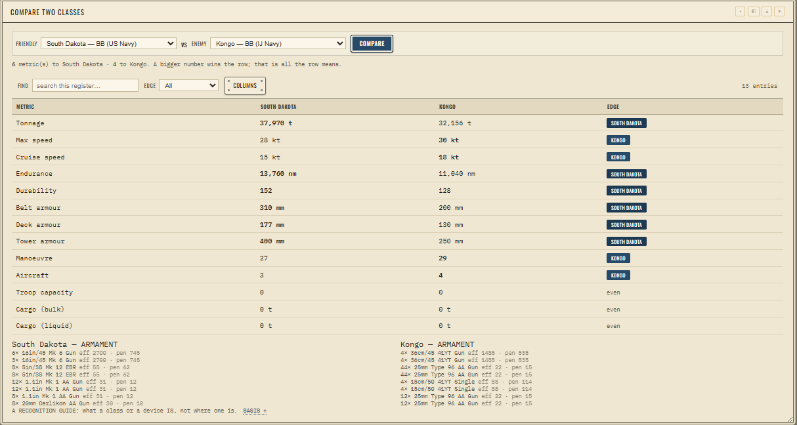Select the Cruise speed metric label
Viewport: 797px width, 425px height.
(x=41, y=157)
